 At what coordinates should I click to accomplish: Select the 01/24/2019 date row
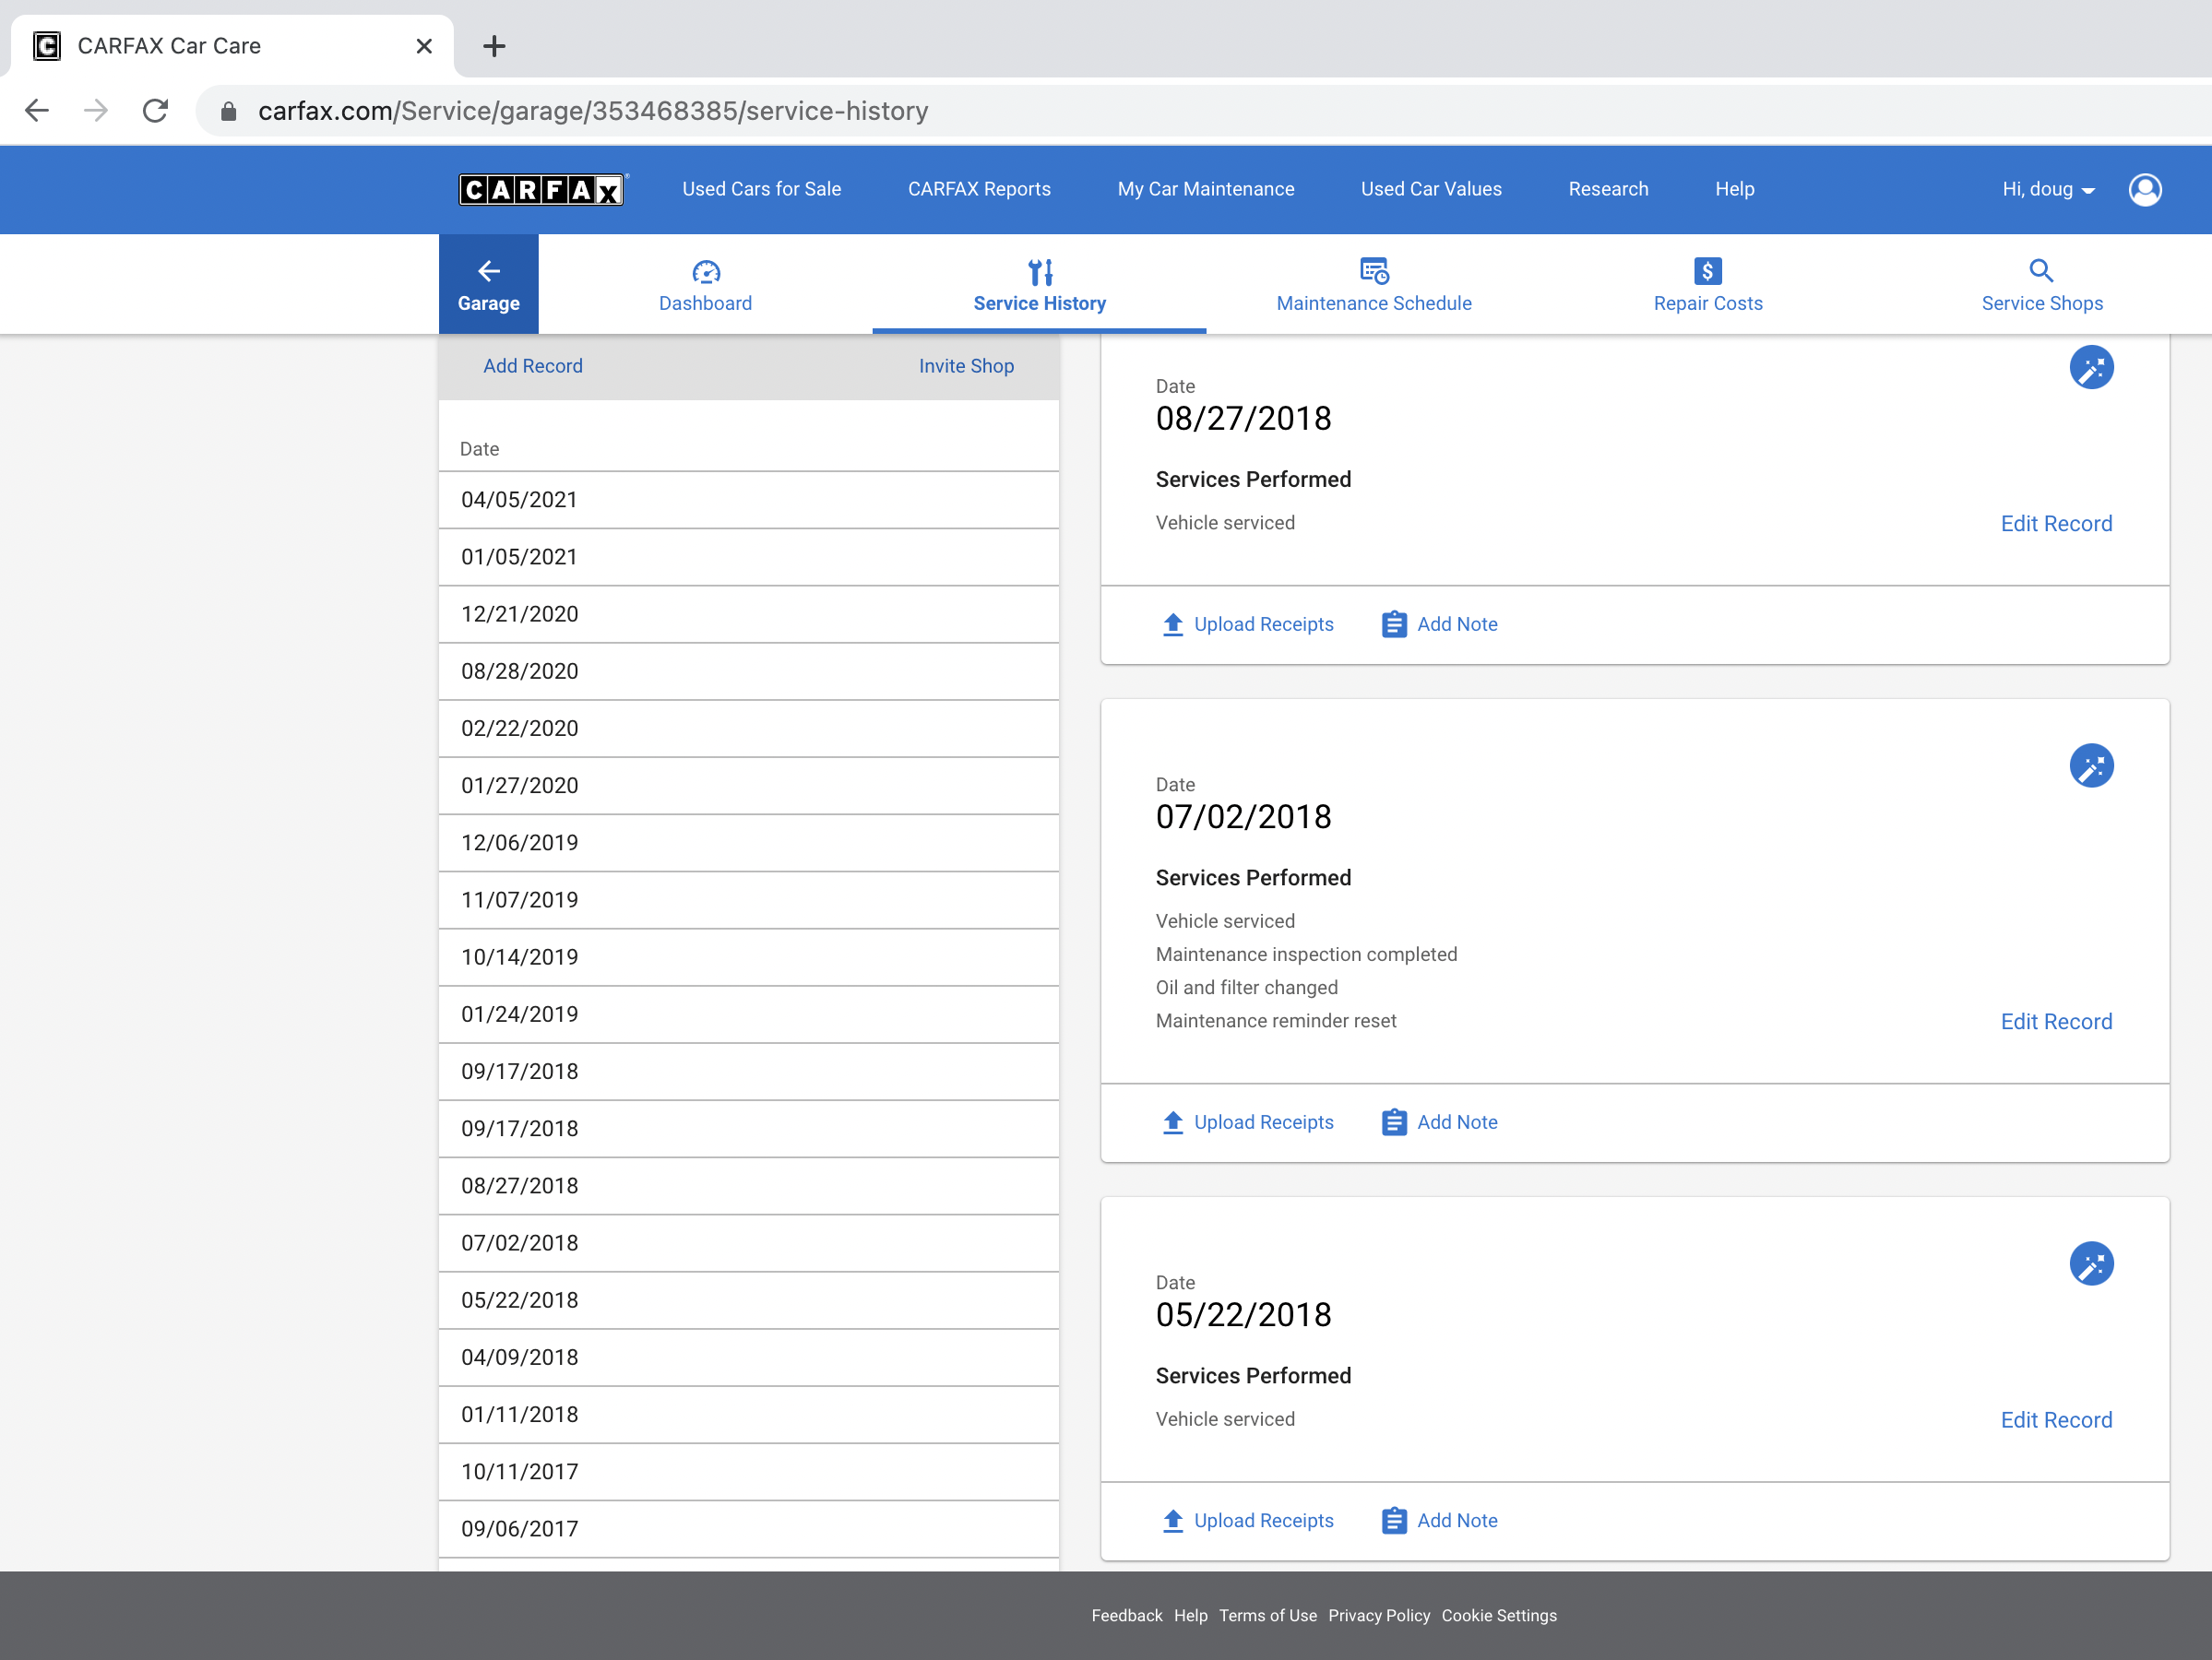[x=748, y=1014]
